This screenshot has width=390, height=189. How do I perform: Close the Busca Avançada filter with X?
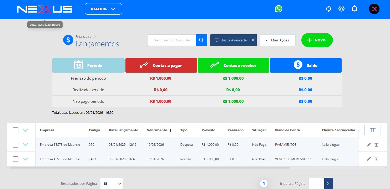point(253,40)
